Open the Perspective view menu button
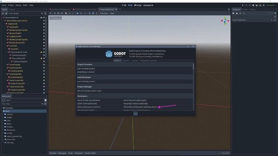 pyautogui.click(x=56, y=18)
